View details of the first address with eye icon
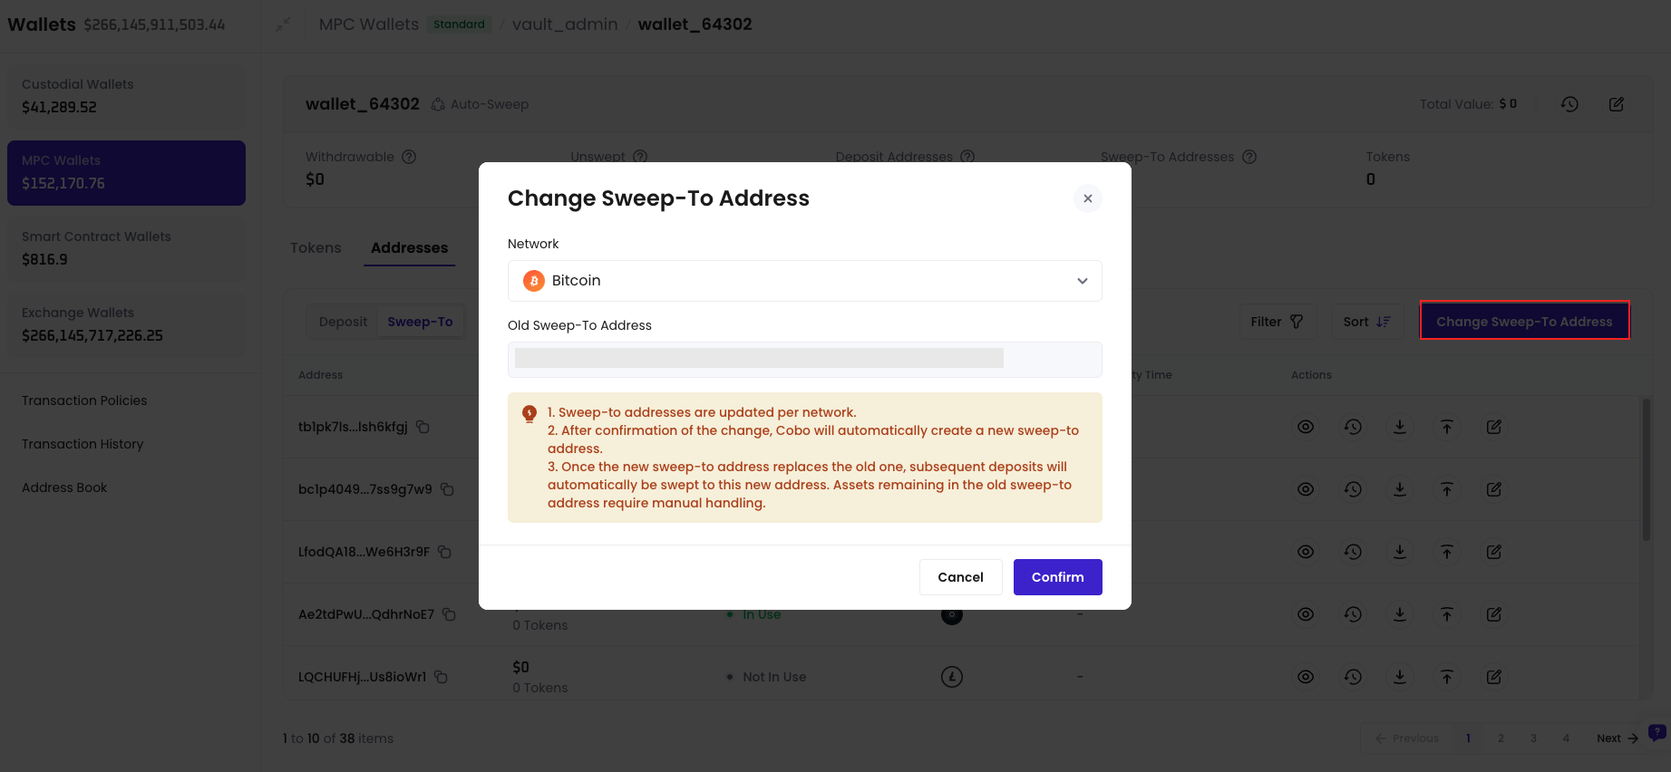The image size is (1671, 772). point(1306,427)
